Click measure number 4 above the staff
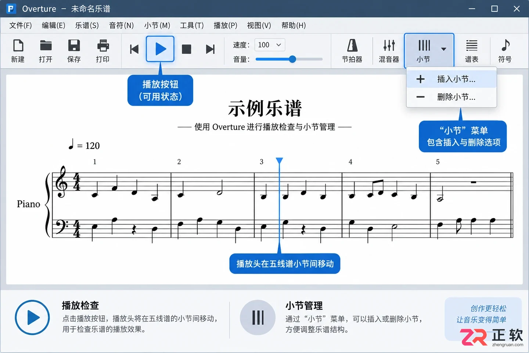 pyautogui.click(x=350, y=162)
